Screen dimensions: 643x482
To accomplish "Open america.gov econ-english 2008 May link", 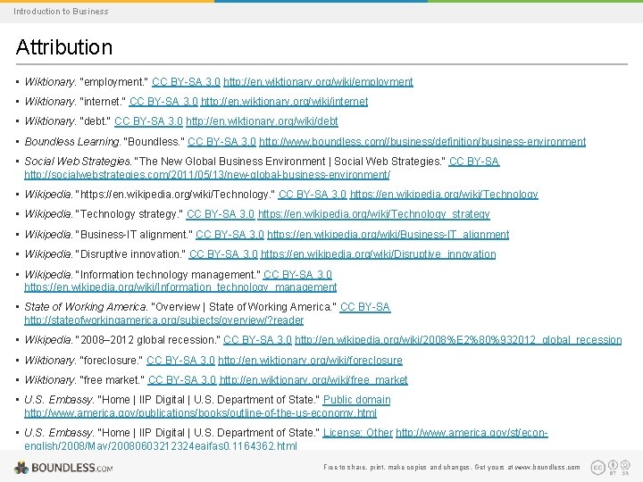I will tap(472, 433).
